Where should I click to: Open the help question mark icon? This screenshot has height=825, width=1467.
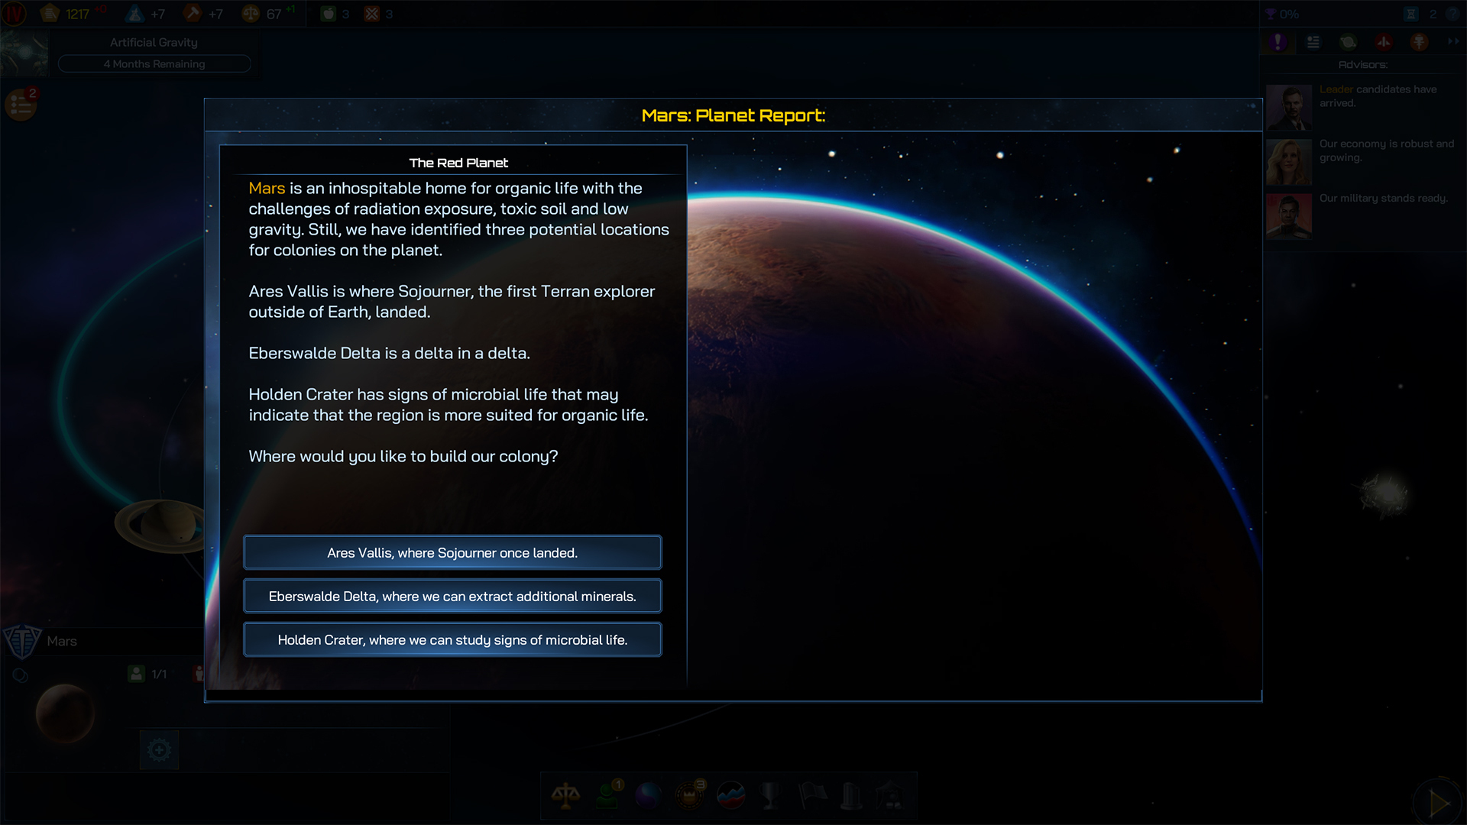point(1453,14)
